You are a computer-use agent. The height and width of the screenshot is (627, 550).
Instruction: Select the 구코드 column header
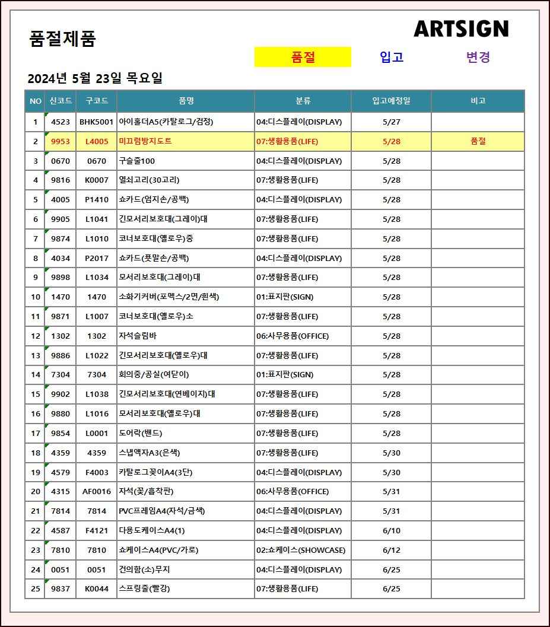pyautogui.click(x=97, y=101)
